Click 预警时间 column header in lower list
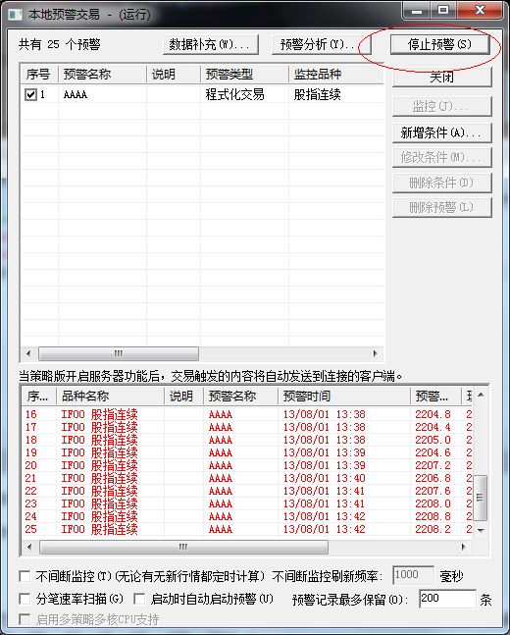 [344, 397]
